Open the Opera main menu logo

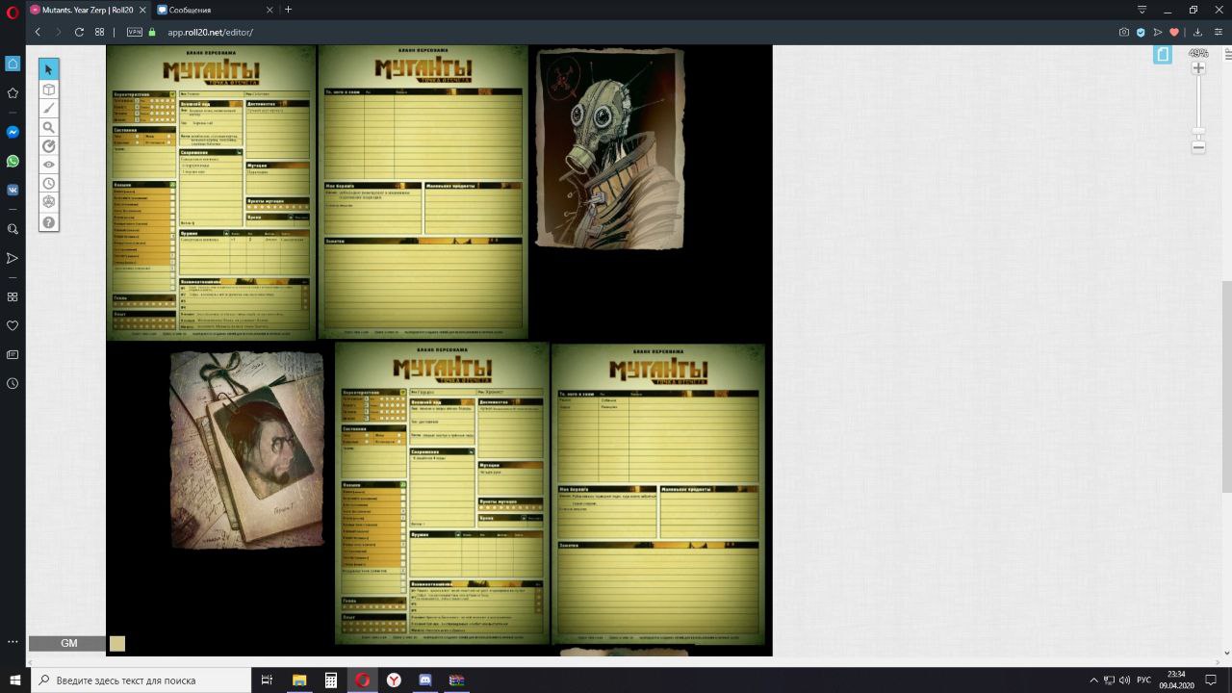(13, 11)
